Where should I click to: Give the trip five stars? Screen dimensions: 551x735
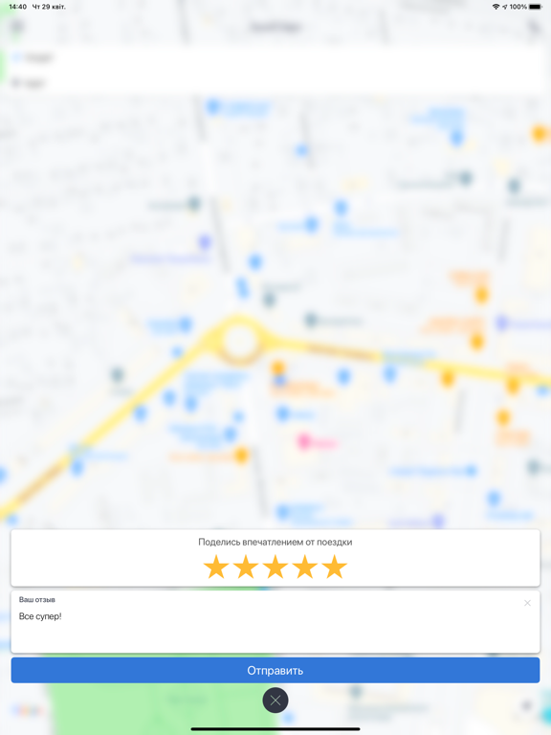pyautogui.click(x=335, y=567)
